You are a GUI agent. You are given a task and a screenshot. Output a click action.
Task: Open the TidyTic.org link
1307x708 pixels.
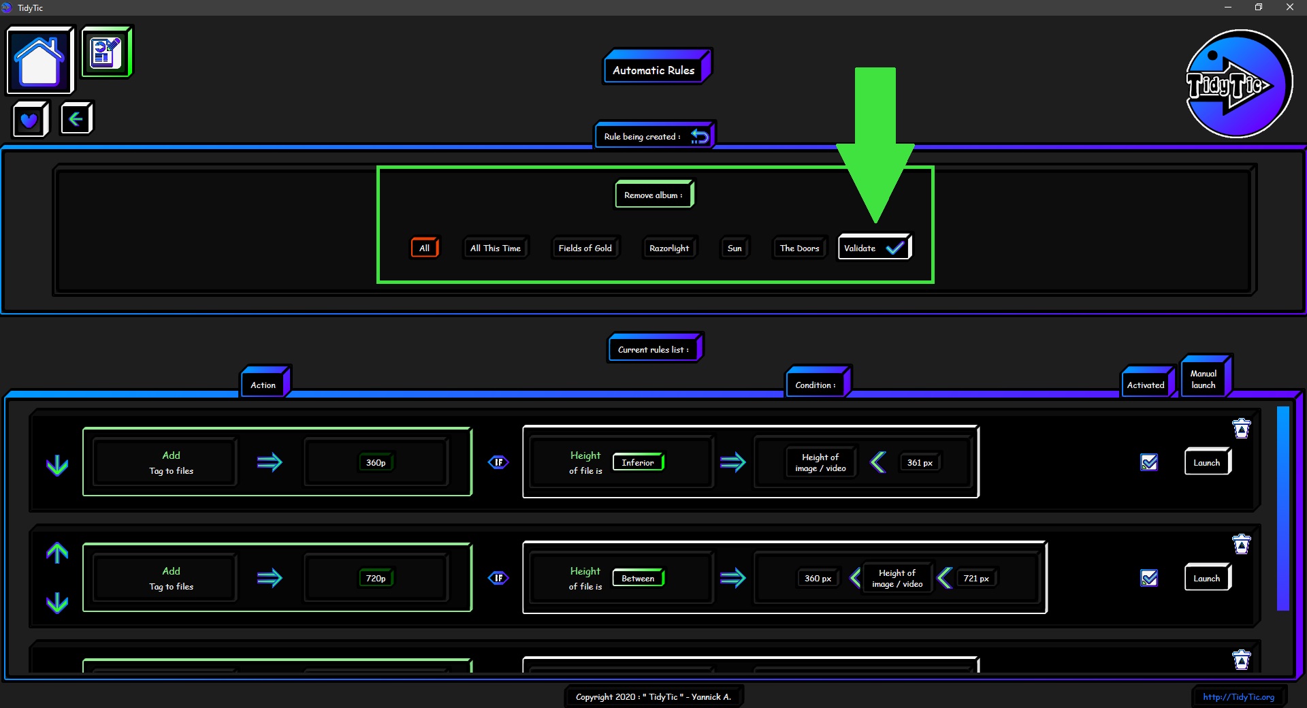[x=1238, y=696]
